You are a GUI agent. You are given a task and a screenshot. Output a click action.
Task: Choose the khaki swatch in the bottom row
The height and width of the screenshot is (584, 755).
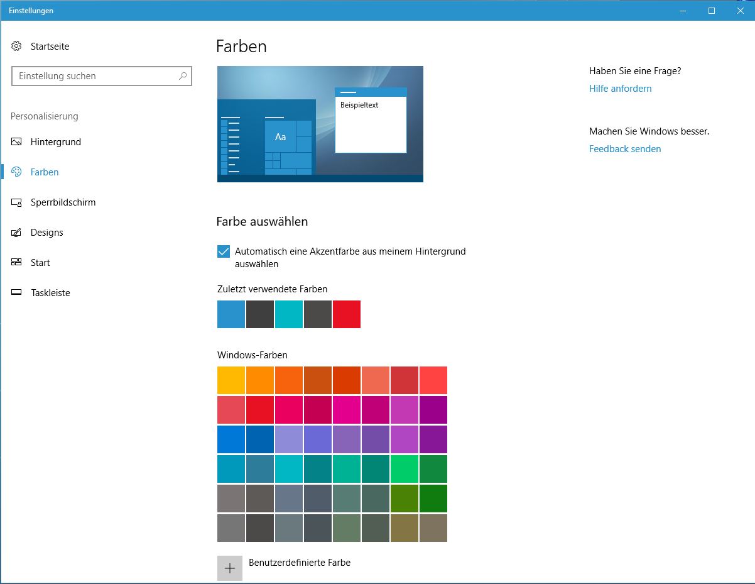405,528
